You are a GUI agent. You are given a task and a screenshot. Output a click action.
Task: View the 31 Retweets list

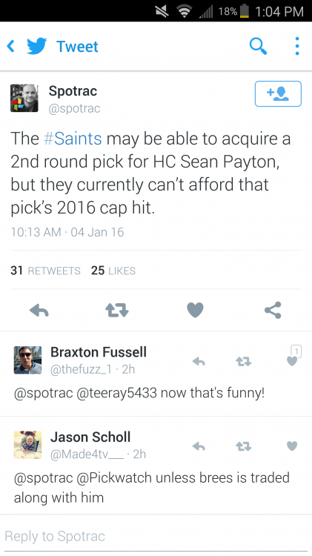(x=45, y=271)
